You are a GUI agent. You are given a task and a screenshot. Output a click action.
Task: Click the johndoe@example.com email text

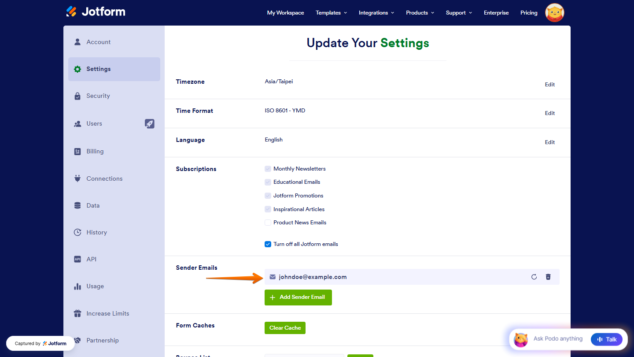313,277
